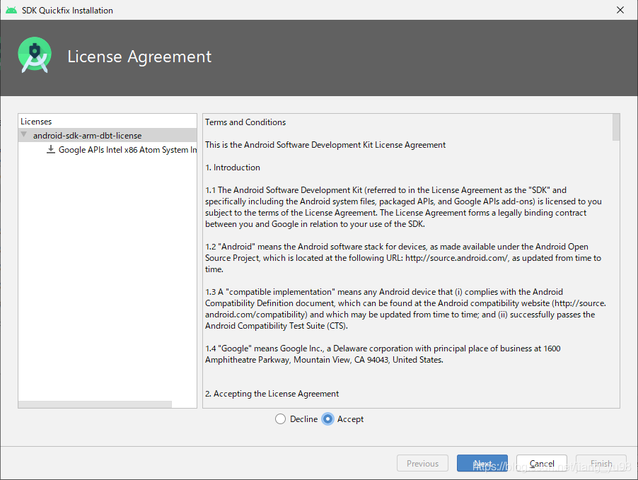638x480 pixels.
Task: Click the paragraph starting '1.2 "Android" means'
Action: [x=403, y=258]
